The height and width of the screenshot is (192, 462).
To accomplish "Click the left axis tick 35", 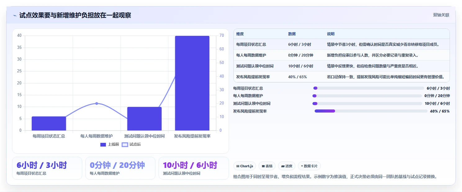I will (x=19, y=48).
